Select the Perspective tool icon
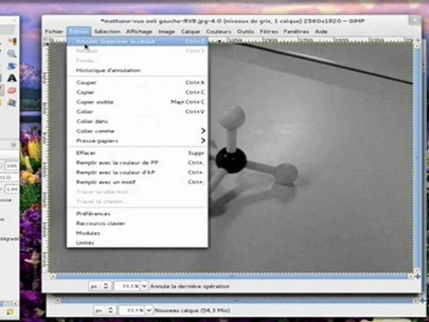 [12, 66]
